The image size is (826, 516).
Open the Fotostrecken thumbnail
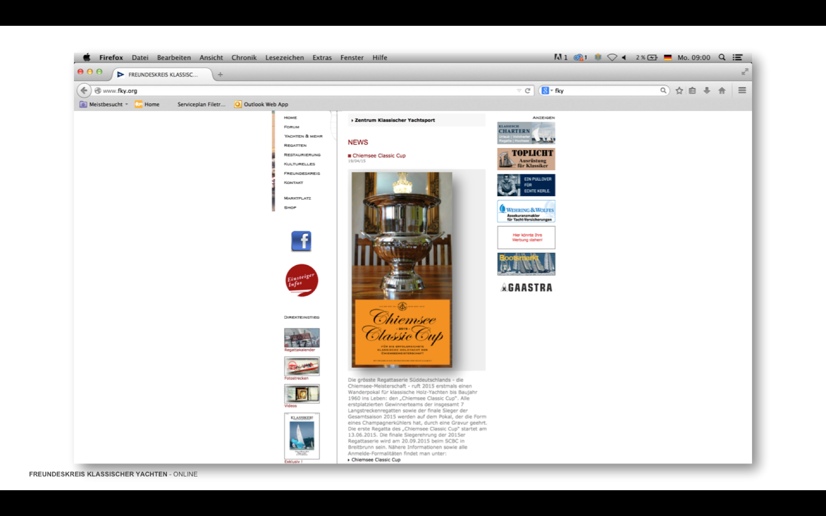302,366
